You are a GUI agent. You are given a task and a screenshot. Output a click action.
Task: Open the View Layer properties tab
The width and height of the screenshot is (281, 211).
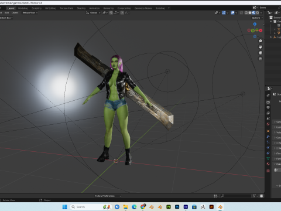click(x=268, y=113)
